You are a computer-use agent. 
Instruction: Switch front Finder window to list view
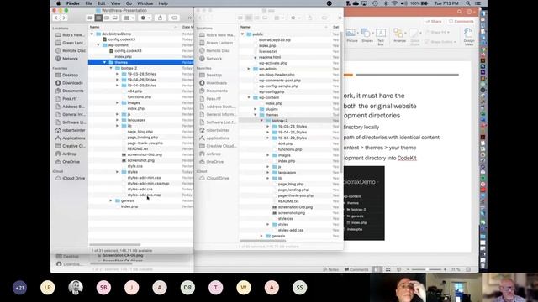pos(98,18)
